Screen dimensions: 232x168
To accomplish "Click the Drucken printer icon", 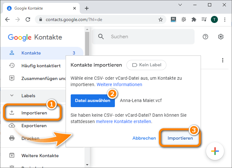I will click(x=12, y=138).
